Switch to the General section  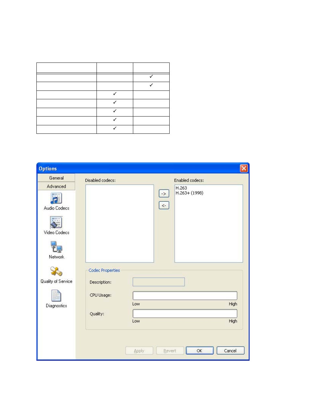click(x=57, y=178)
